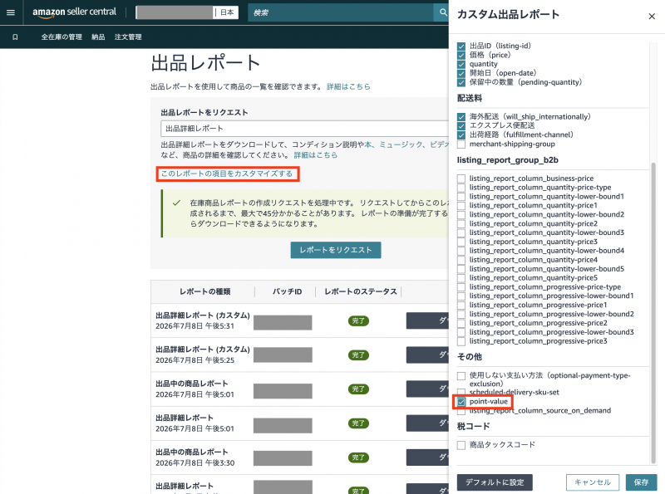665x494 pixels.
Task: Select the 注文管理 menu item
Action: [x=128, y=37]
